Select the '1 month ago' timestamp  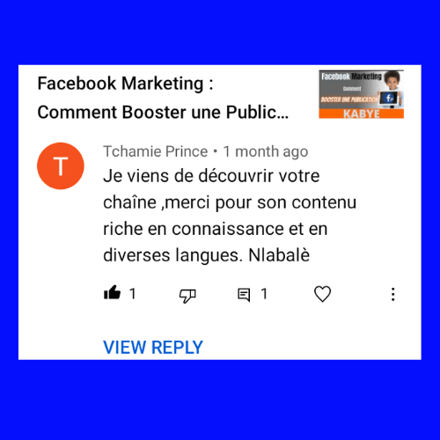coord(266,151)
